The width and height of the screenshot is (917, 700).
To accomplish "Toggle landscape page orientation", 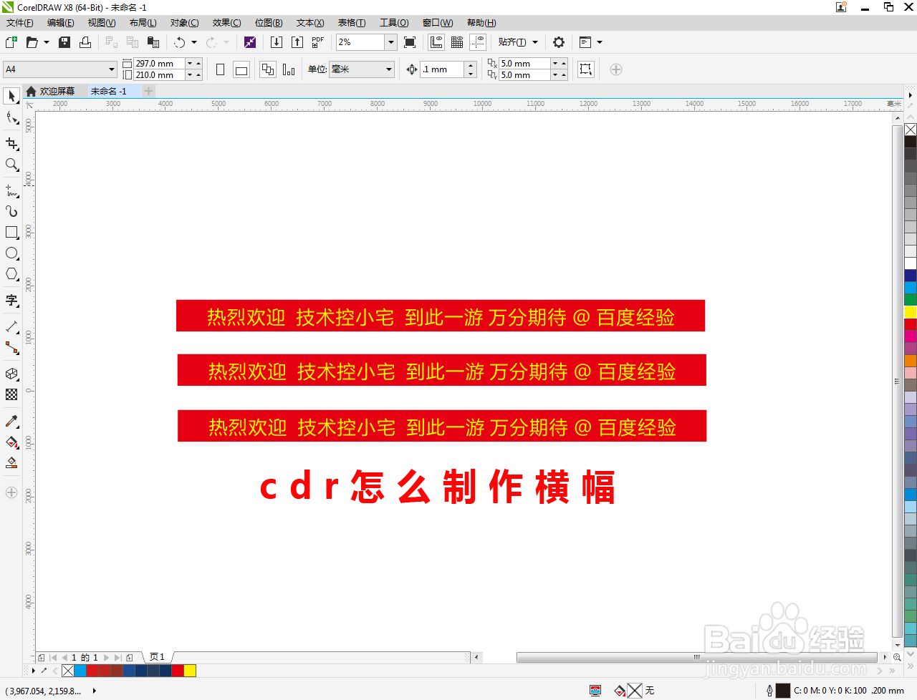I will tap(241, 69).
